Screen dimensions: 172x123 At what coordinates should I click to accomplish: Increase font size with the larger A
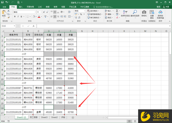[x=44, y=12]
